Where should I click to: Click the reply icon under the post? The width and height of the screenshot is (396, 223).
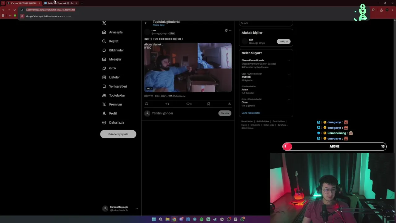click(147, 104)
